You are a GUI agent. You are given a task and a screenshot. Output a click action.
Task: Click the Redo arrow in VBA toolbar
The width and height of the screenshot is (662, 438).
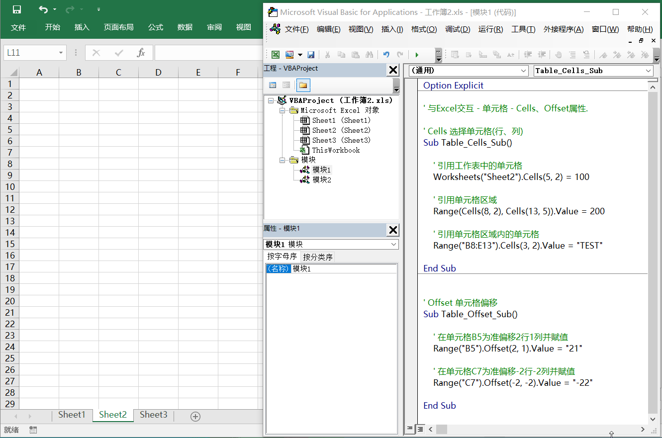400,55
